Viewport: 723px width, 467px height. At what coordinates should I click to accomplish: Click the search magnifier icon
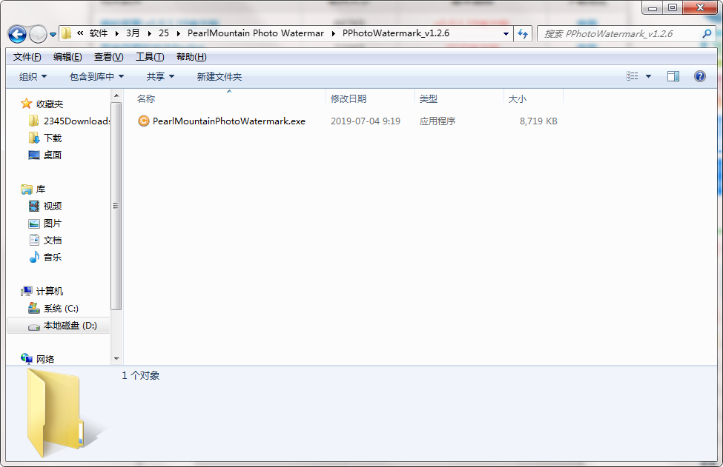[x=707, y=33]
